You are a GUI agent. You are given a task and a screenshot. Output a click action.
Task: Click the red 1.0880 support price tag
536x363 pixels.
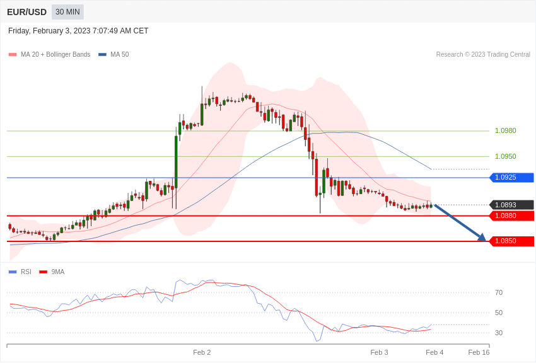[x=512, y=216]
